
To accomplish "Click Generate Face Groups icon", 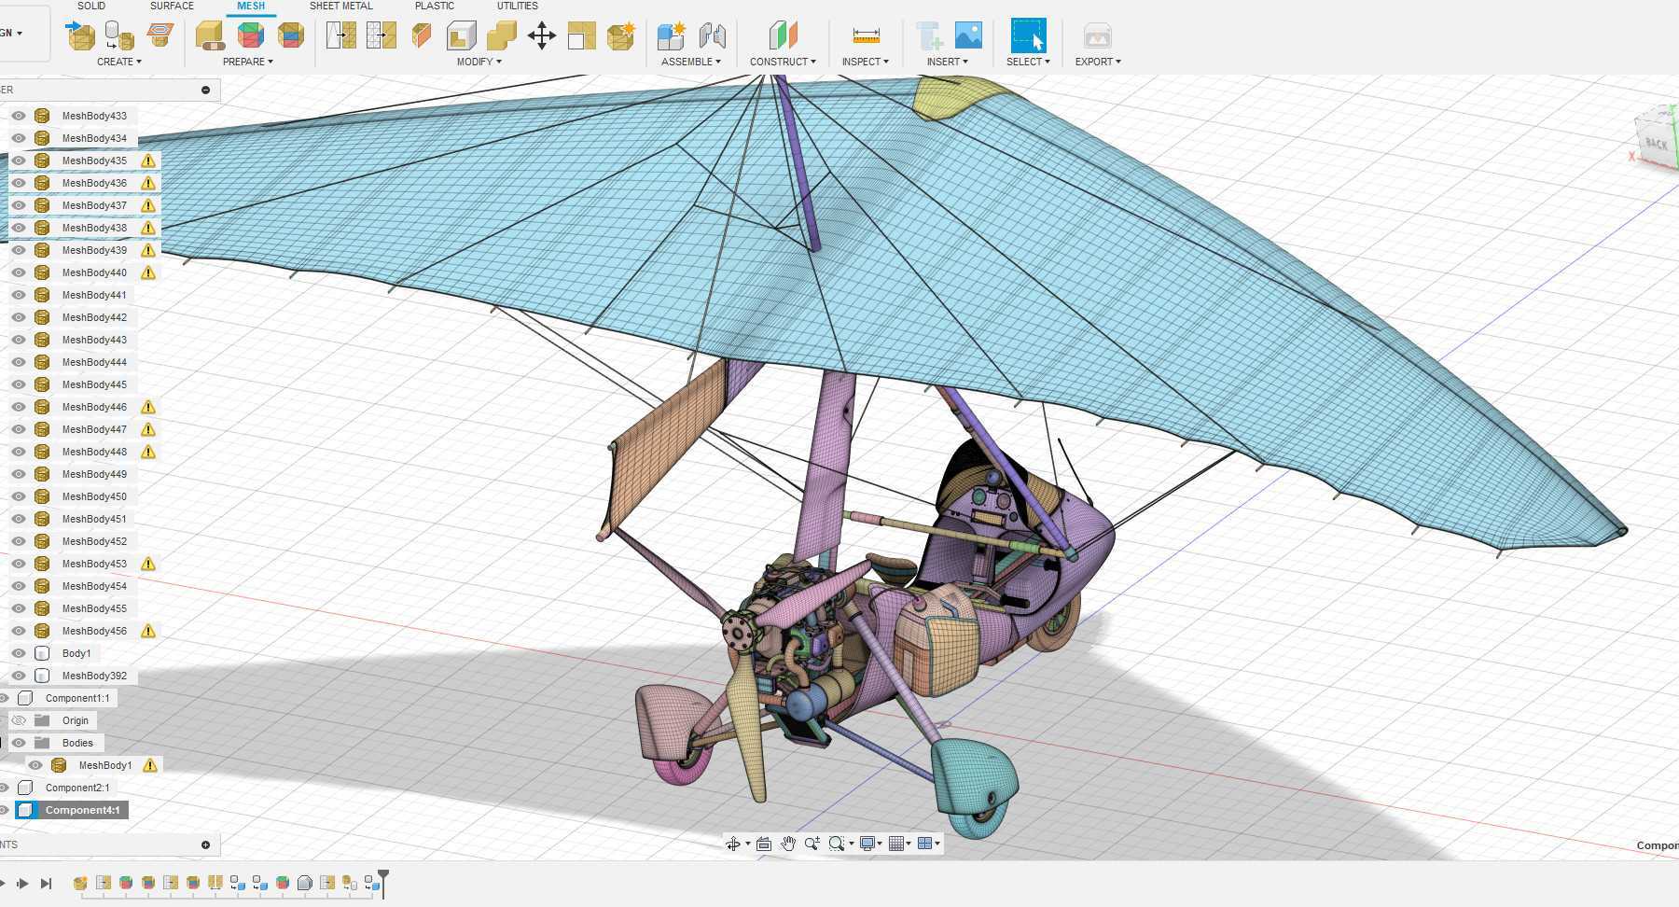I will 251,35.
